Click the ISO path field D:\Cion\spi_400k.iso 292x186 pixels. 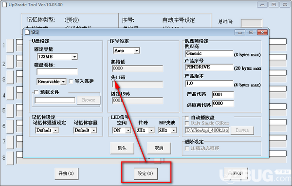[x=207, y=130]
